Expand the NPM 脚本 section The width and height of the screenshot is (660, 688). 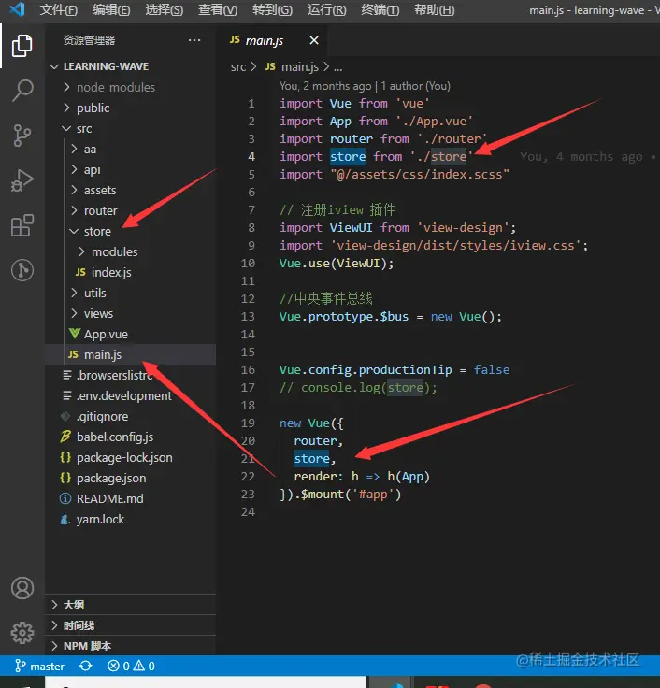tap(130, 646)
